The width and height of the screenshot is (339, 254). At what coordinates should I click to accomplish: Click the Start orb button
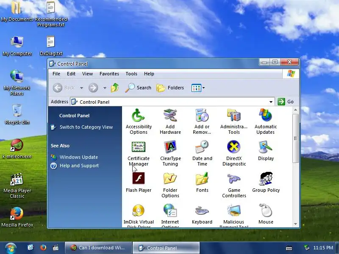coord(10,248)
